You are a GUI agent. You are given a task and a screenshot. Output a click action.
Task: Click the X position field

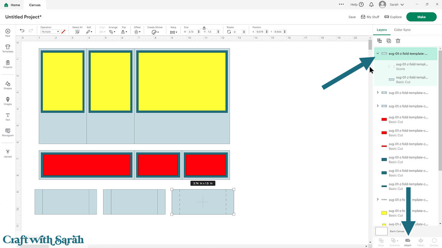pos(260,32)
